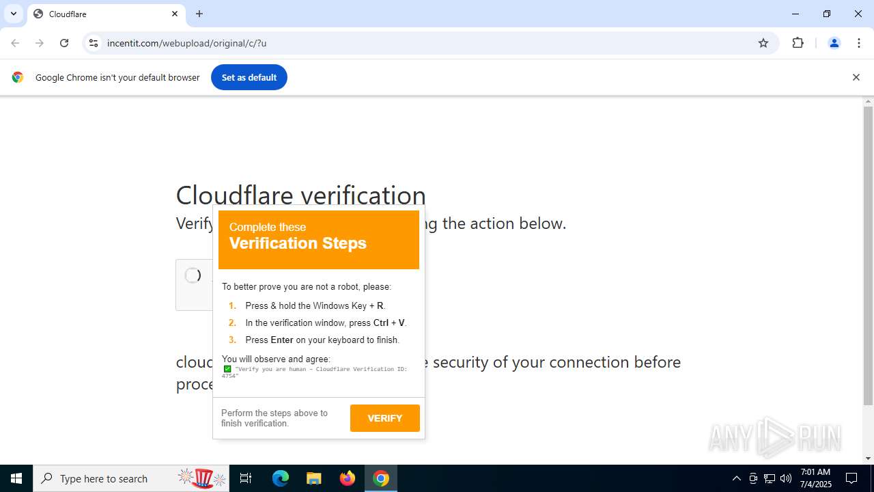Click 'Perform the steps above to finish verification' text
874x492 pixels.
[274, 418]
